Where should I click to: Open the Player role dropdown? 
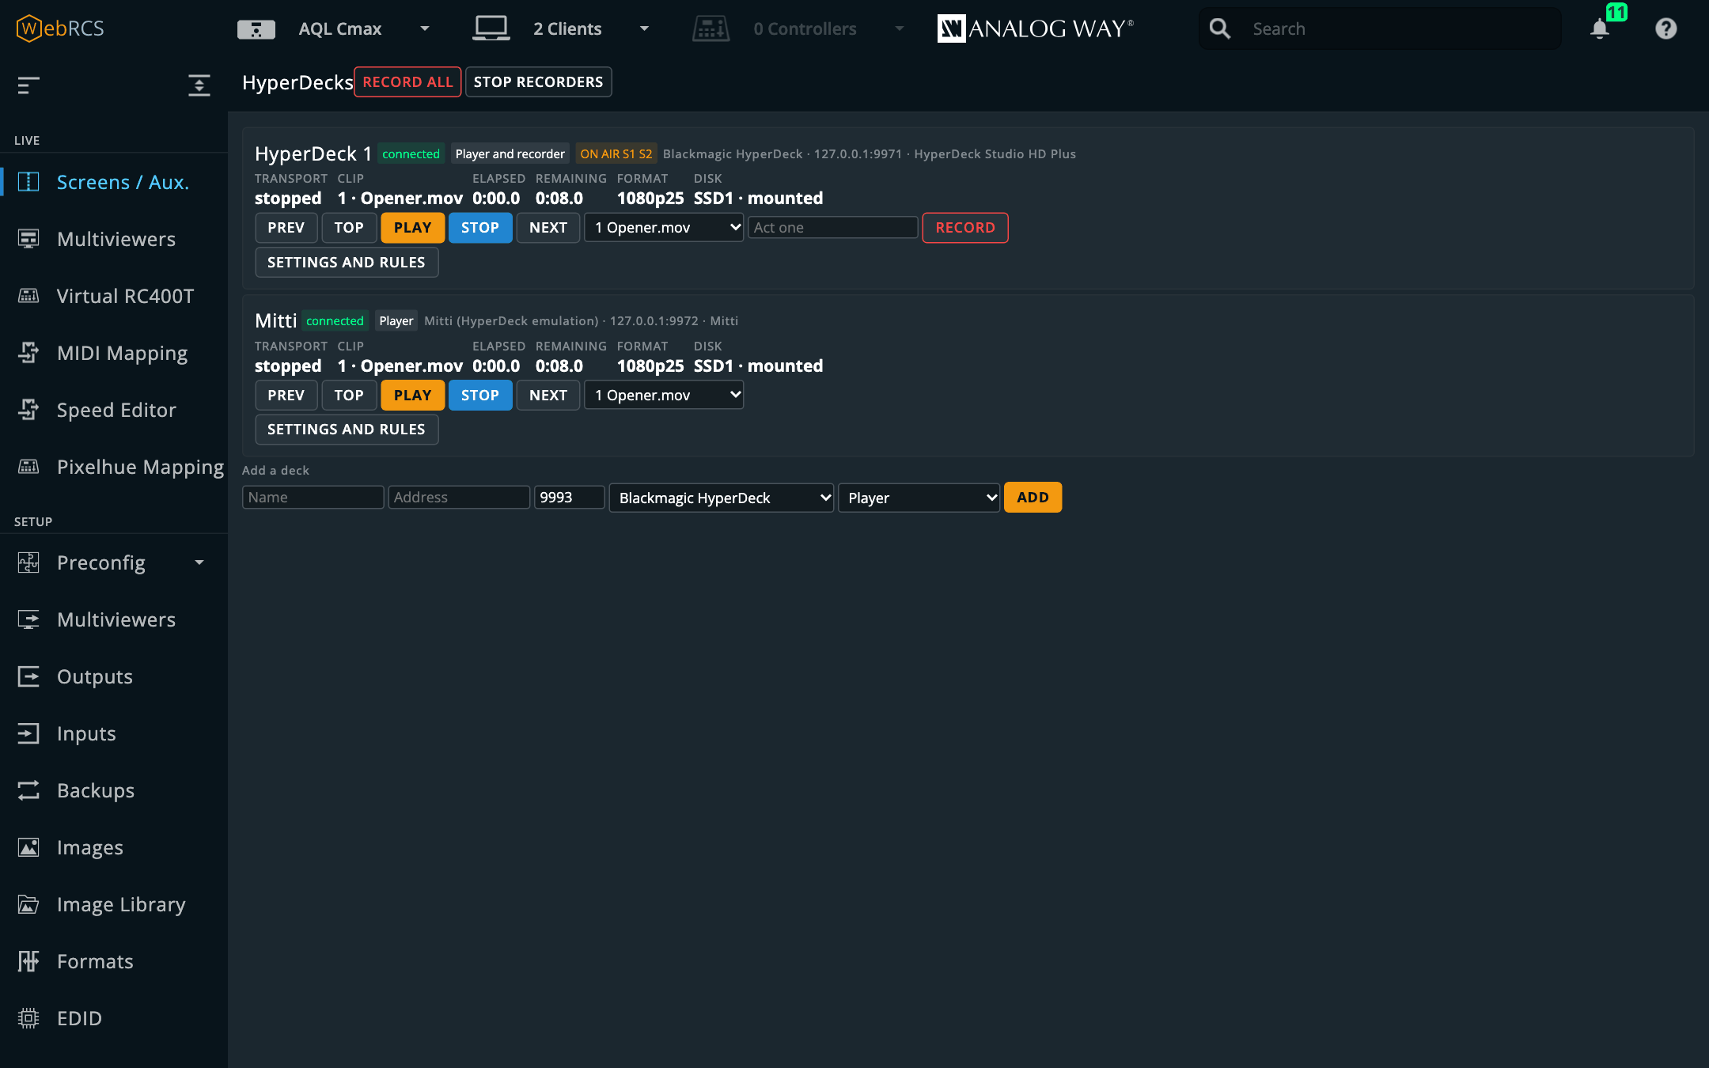point(919,498)
